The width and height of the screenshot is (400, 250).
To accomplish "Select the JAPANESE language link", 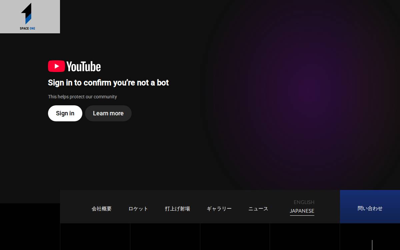I will point(302,211).
